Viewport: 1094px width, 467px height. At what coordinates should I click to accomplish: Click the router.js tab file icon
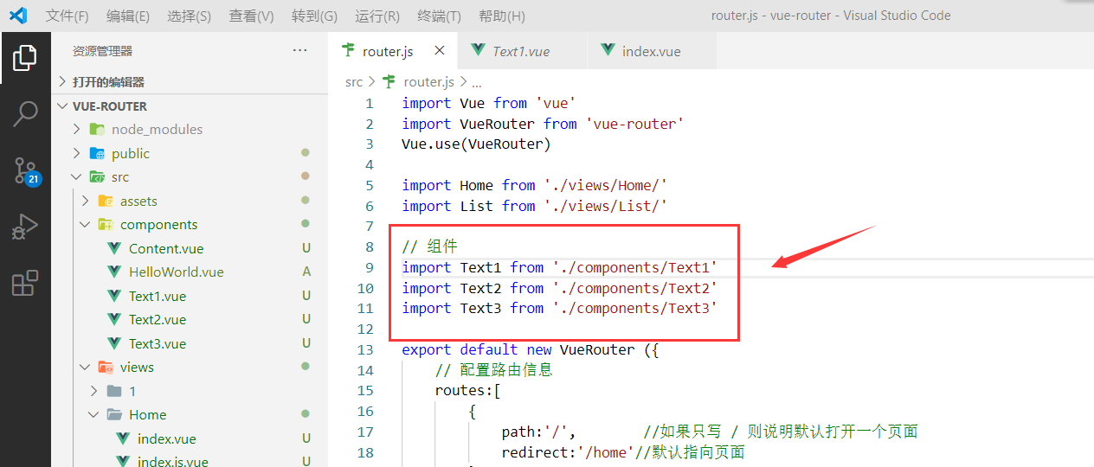point(349,50)
